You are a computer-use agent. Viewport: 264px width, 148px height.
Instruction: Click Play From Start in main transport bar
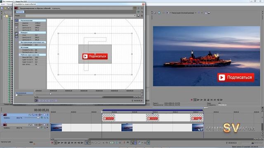click(59, 143)
